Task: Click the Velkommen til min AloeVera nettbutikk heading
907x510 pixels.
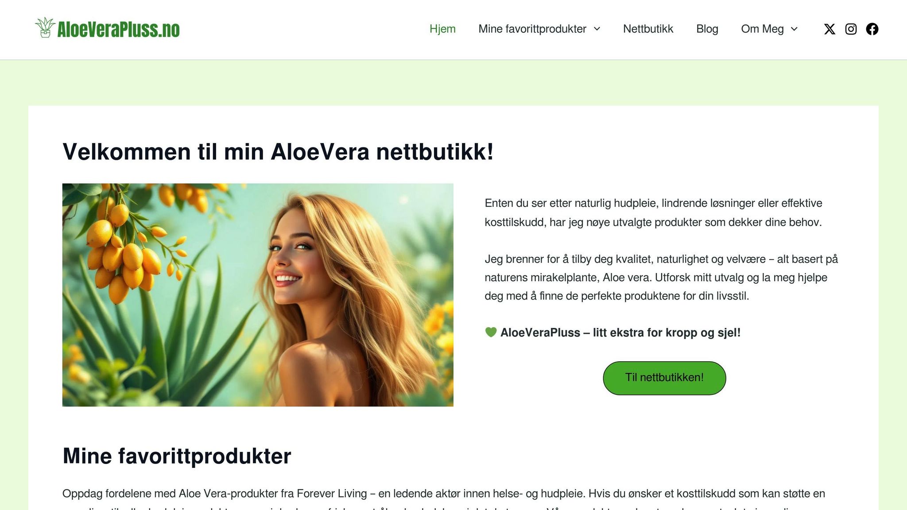Action: (x=278, y=151)
